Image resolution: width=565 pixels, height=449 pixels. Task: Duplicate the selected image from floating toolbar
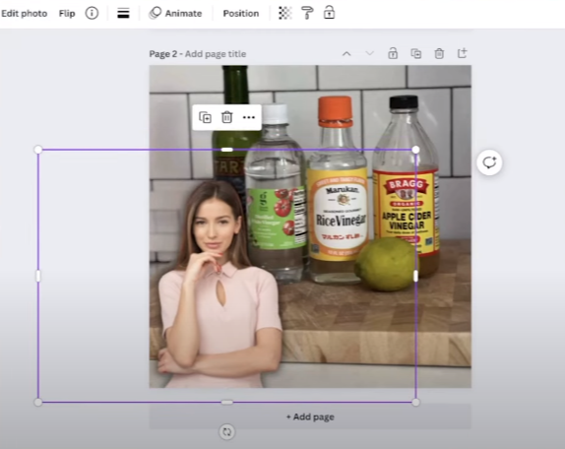point(205,117)
